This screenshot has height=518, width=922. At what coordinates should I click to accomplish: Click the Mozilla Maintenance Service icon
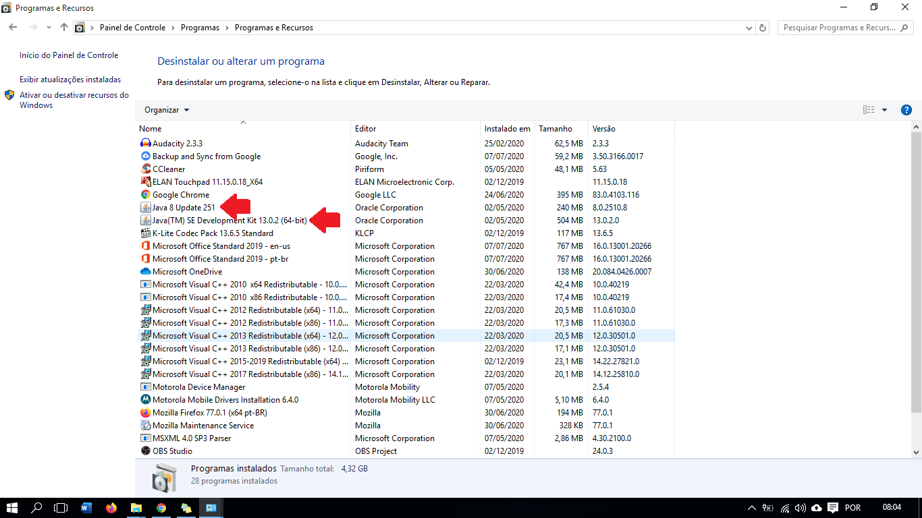pos(146,425)
